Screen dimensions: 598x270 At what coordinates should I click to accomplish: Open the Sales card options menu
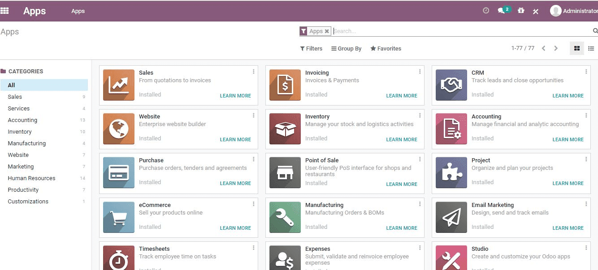253,72
